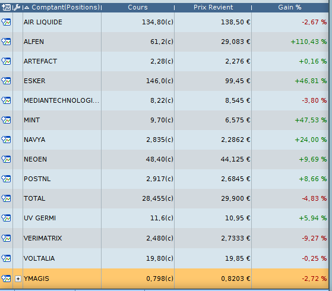The image size is (332, 291).
Task: Select the MEDIANTECHNOLOGI... position name
Action: point(61,100)
